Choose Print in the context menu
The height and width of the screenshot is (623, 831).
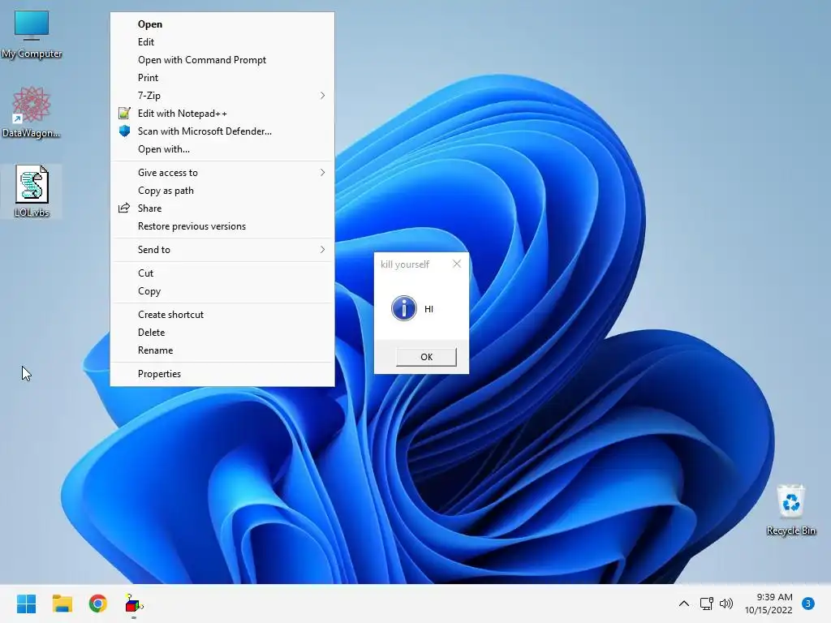click(222, 78)
